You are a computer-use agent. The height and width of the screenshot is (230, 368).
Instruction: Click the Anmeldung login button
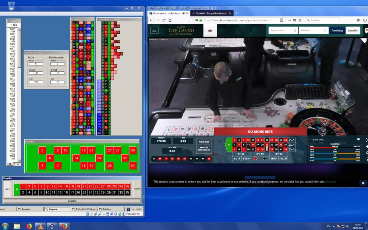337,31
